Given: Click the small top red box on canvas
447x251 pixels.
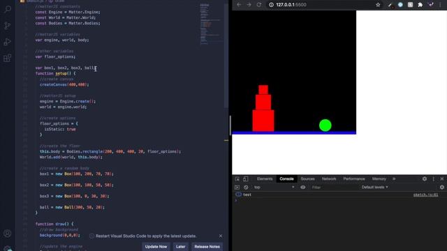Looking at the screenshot, I should pos(263,90).
